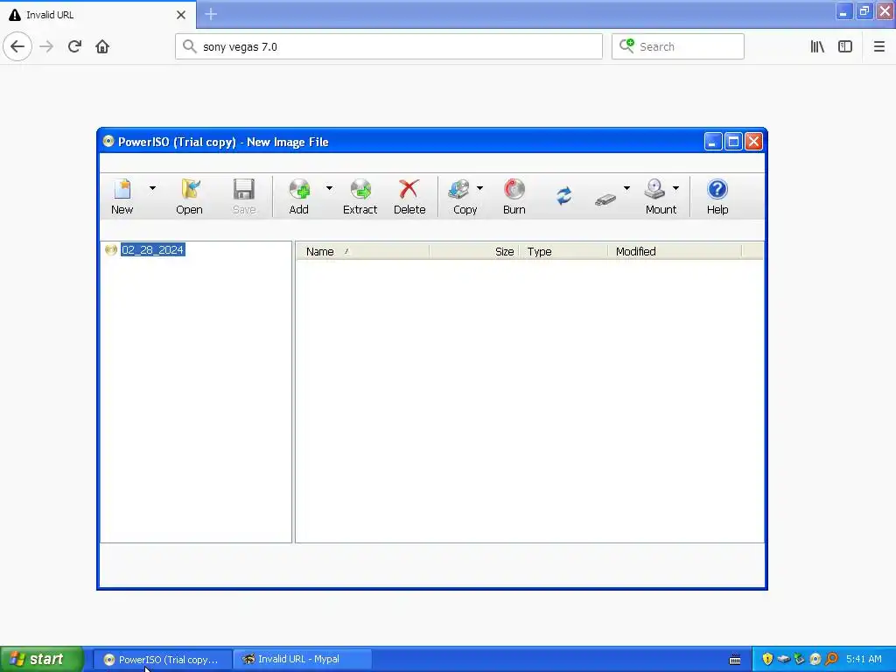
Task: Click the Help question mark icon
Action: tap(717, 190)
